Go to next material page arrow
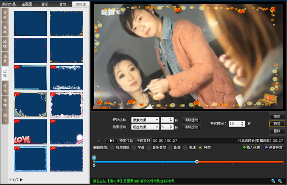 (21, 180)
